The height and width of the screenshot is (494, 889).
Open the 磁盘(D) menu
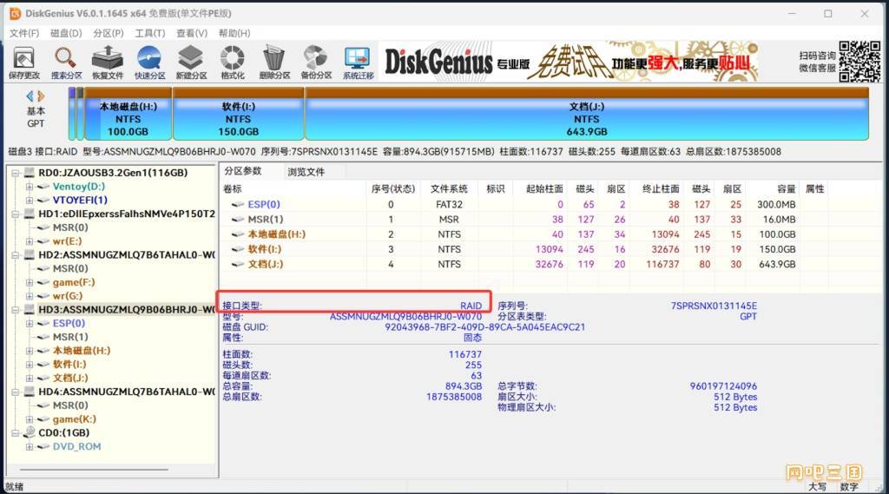pyautogui.click(x=66, y=33)
